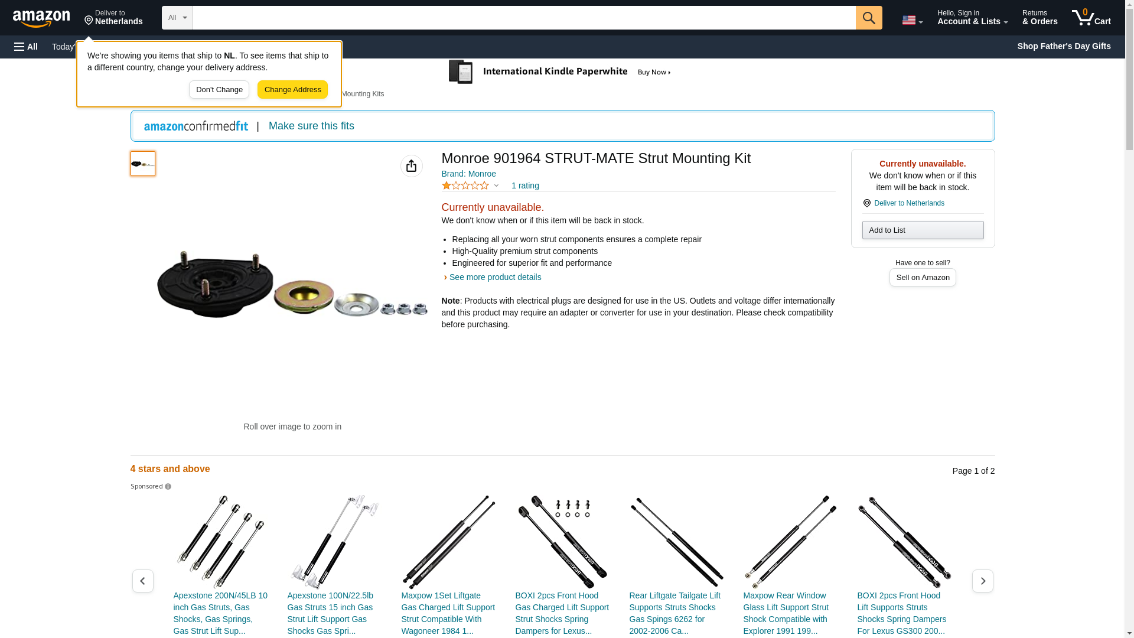The image size is (1134, 638).
Task: Click the Change Address button
Action: tap(292, 90)
